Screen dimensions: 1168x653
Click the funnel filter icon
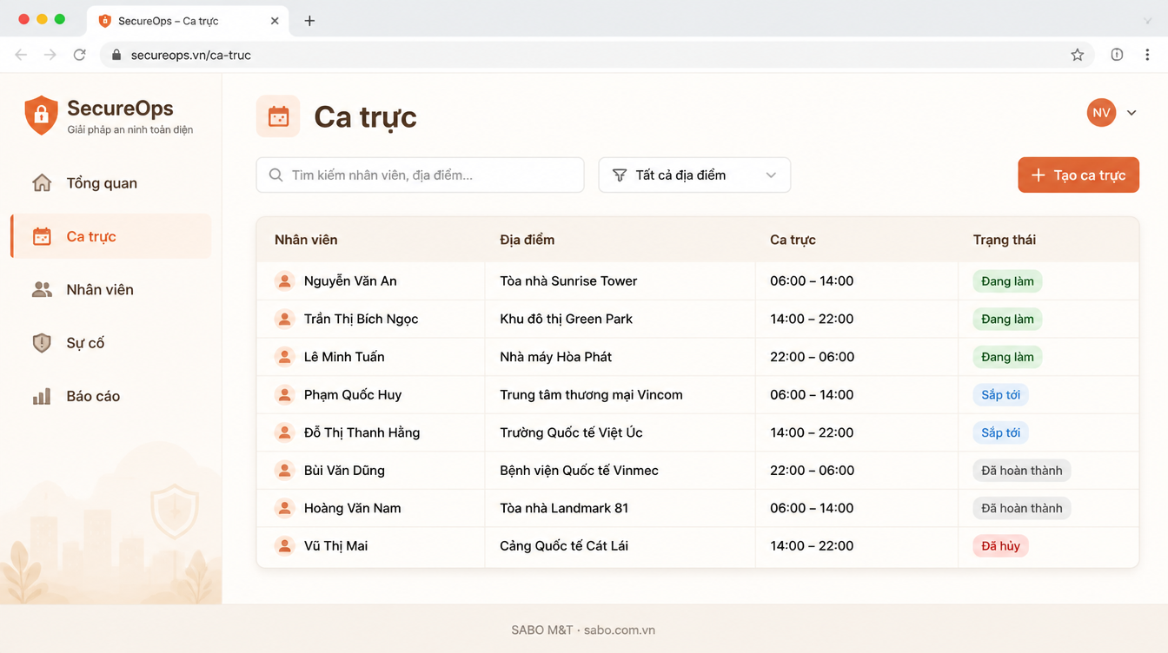[620, 175]
